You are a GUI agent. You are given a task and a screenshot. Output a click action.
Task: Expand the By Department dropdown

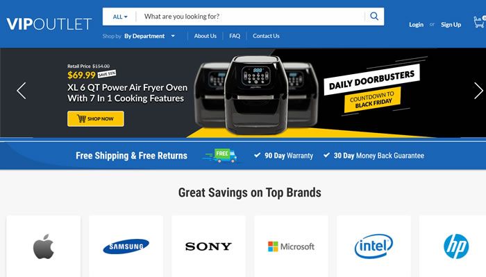[150, 36]
